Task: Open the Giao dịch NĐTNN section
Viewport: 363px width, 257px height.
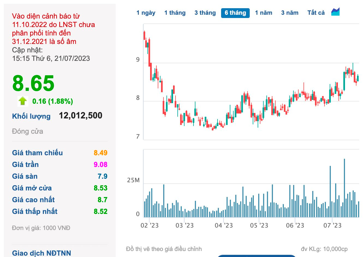Action: pos(41,253)
